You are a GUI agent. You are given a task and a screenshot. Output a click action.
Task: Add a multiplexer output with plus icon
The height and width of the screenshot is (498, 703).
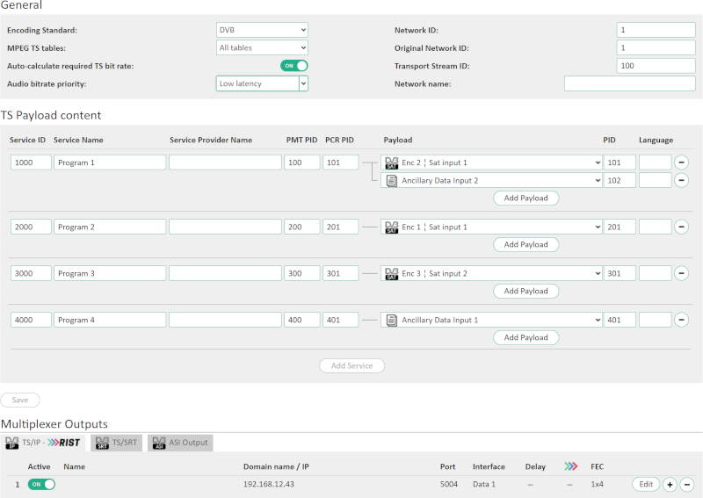670,484
